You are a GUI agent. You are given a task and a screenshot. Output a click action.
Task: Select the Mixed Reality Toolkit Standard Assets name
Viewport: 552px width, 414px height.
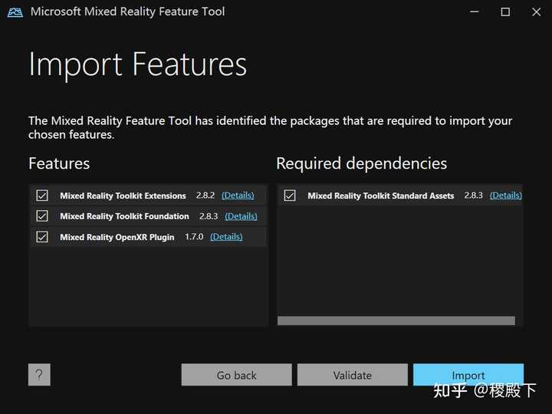click(380, 195)
